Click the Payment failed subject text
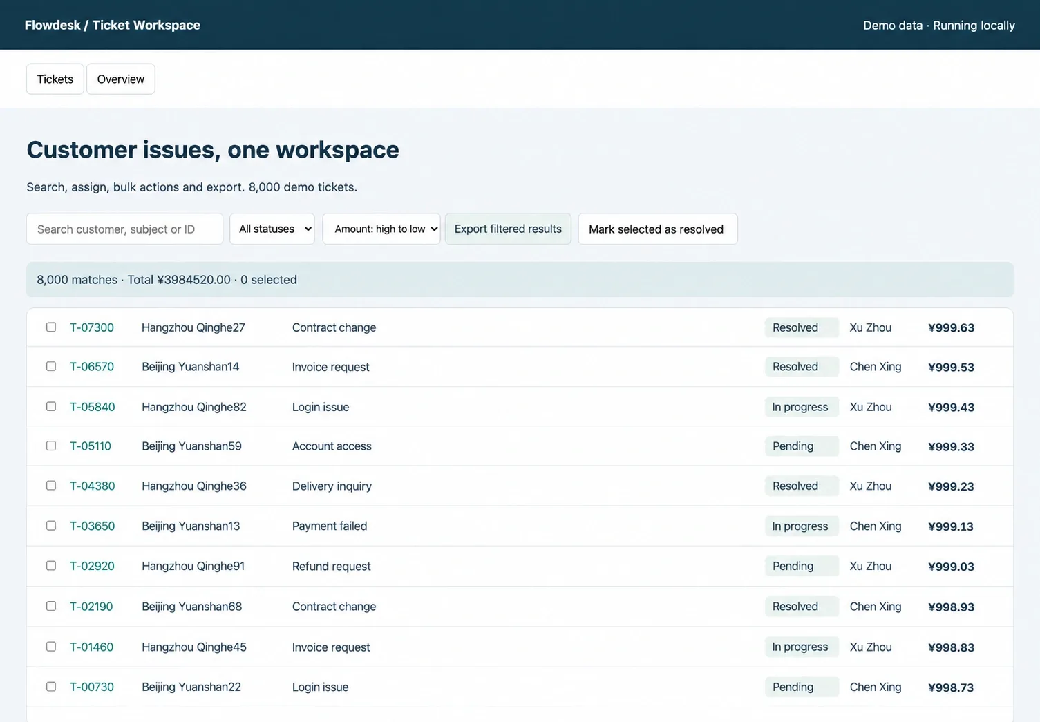 (330, 526)
